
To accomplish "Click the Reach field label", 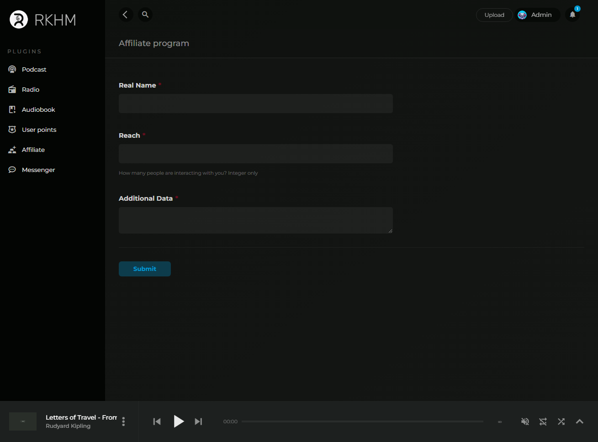I will click(x=129, y=135).
